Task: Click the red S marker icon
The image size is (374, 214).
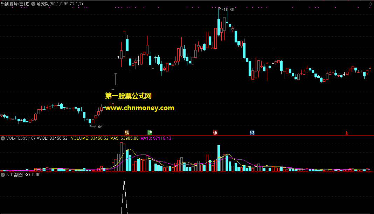Action: tap(347, 133)
